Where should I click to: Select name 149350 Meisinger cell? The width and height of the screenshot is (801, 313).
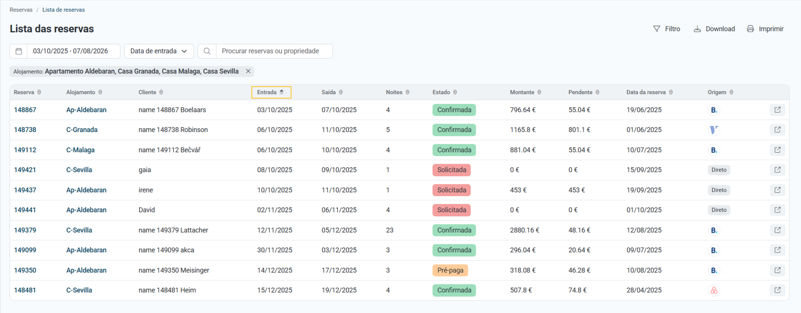(174, 270)
